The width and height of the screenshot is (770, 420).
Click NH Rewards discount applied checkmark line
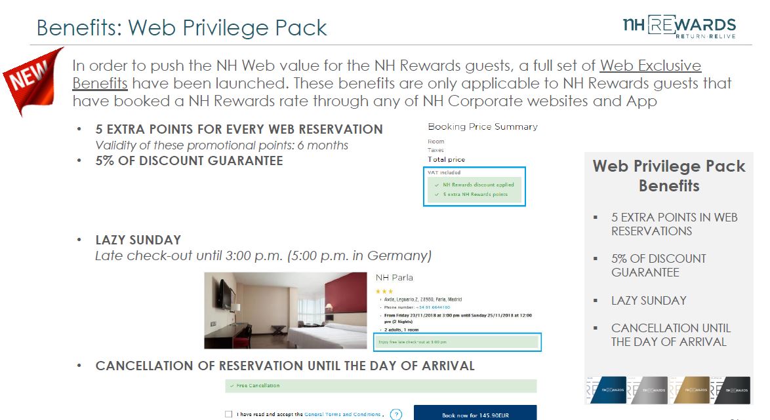pyautogui.click(x=474, y=185)
